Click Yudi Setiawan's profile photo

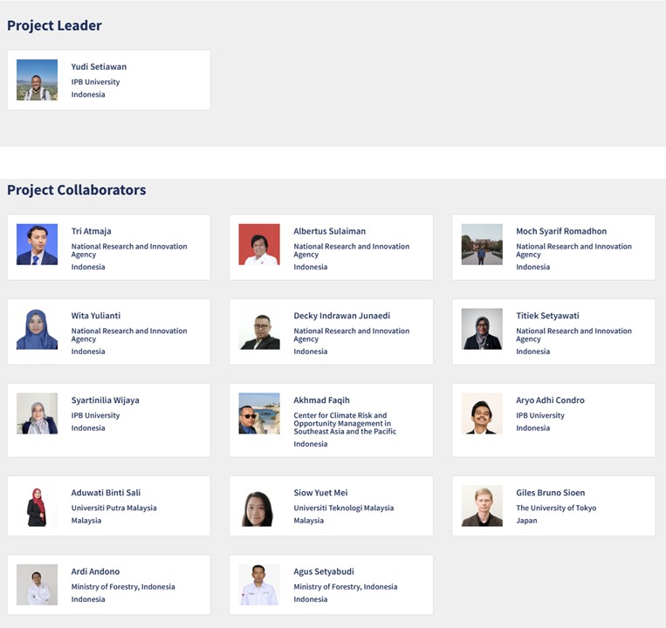(x=37, y=80)
